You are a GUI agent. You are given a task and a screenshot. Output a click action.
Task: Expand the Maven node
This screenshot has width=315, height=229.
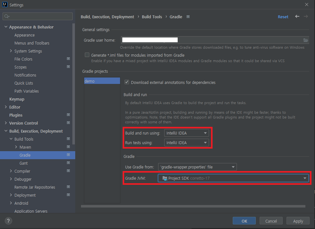(x=16, y=147)
